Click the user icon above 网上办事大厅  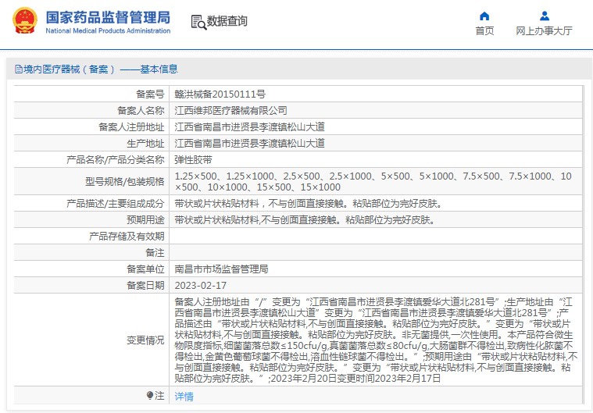tap(545, 16)
